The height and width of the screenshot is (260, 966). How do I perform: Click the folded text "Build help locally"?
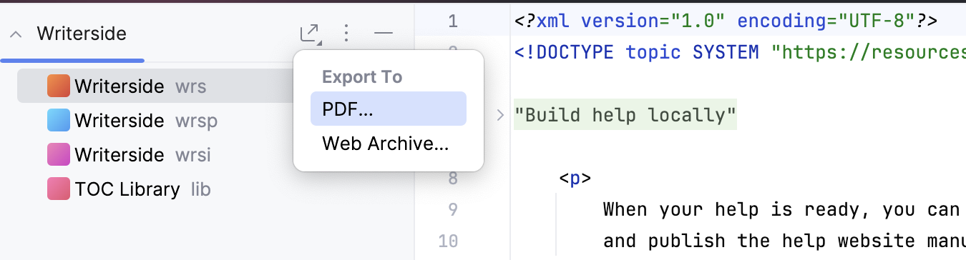tap(625, 114)
